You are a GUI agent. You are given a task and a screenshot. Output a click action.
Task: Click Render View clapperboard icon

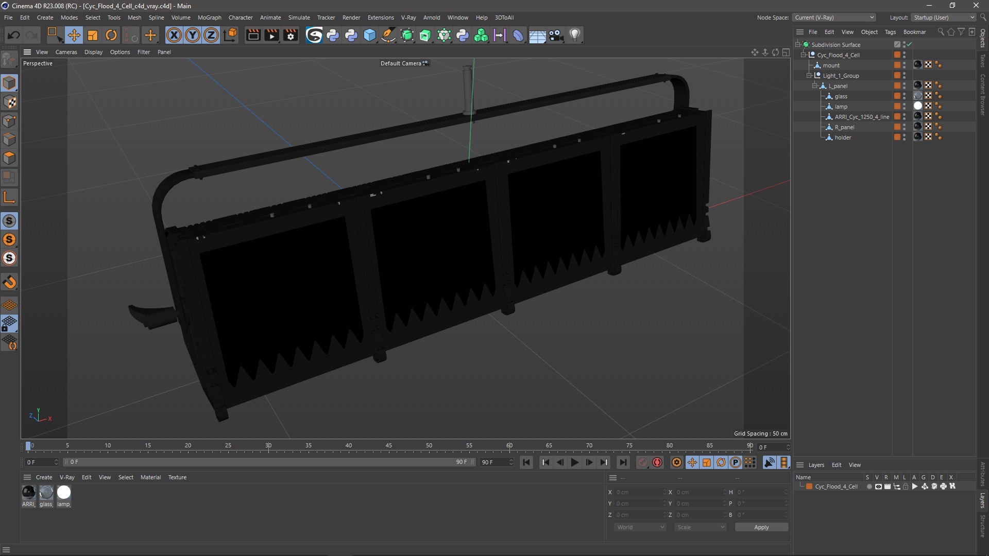click(253, 35)
